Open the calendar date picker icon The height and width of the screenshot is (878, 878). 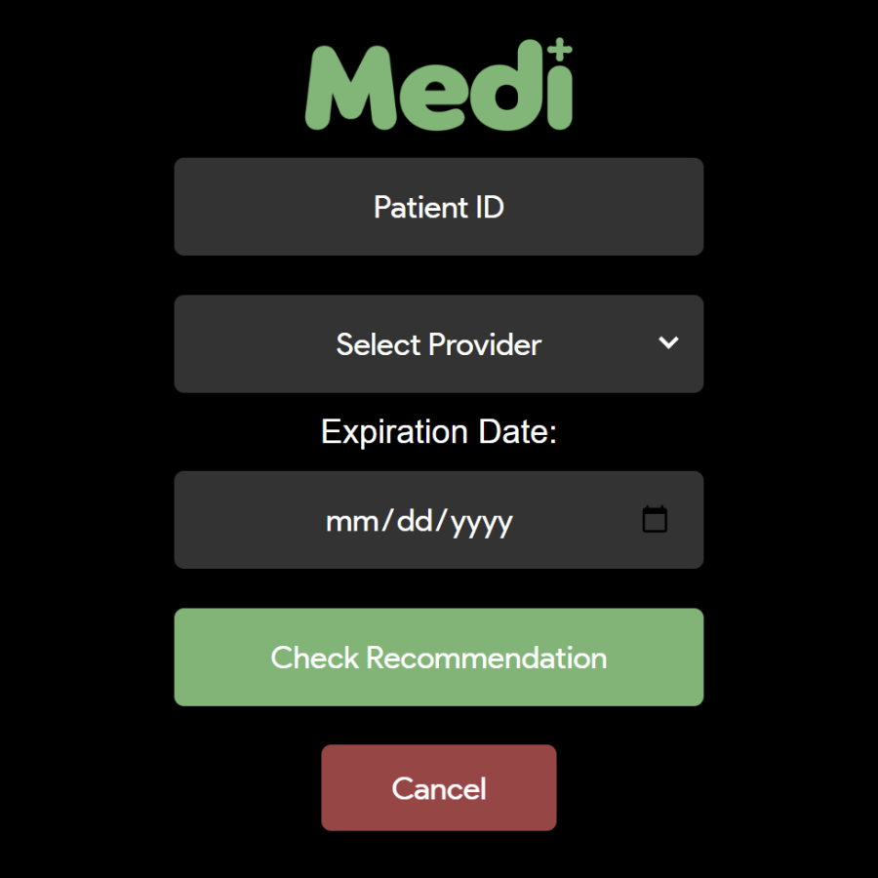[655, 520]
